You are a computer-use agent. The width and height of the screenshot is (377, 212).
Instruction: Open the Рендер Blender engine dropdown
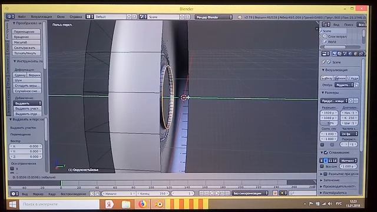coord(213,17)
